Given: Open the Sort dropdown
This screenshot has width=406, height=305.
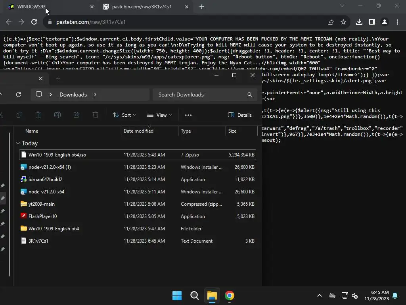Looking at the screenshot, I should 124,115.
